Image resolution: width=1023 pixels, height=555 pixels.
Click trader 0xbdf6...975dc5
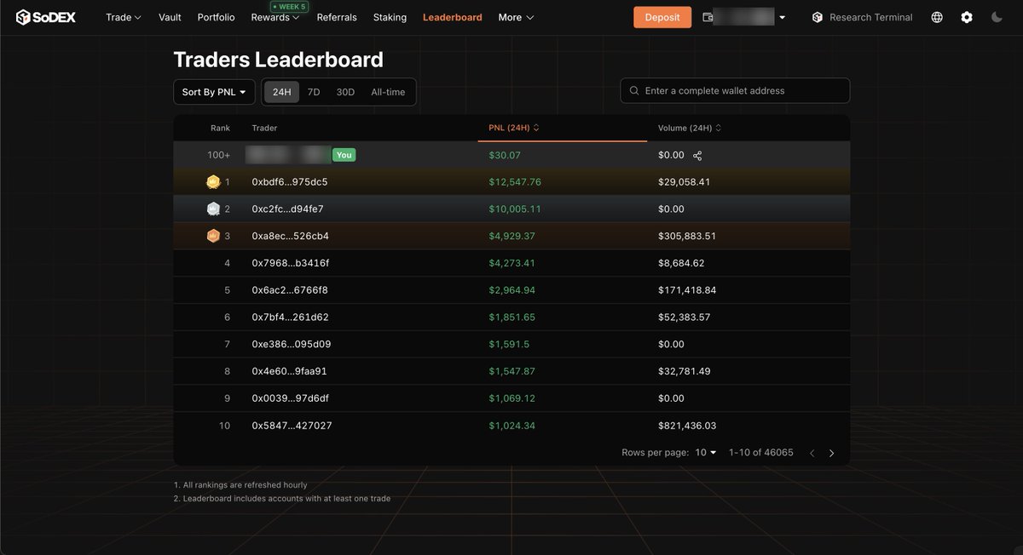pos(290,182)
